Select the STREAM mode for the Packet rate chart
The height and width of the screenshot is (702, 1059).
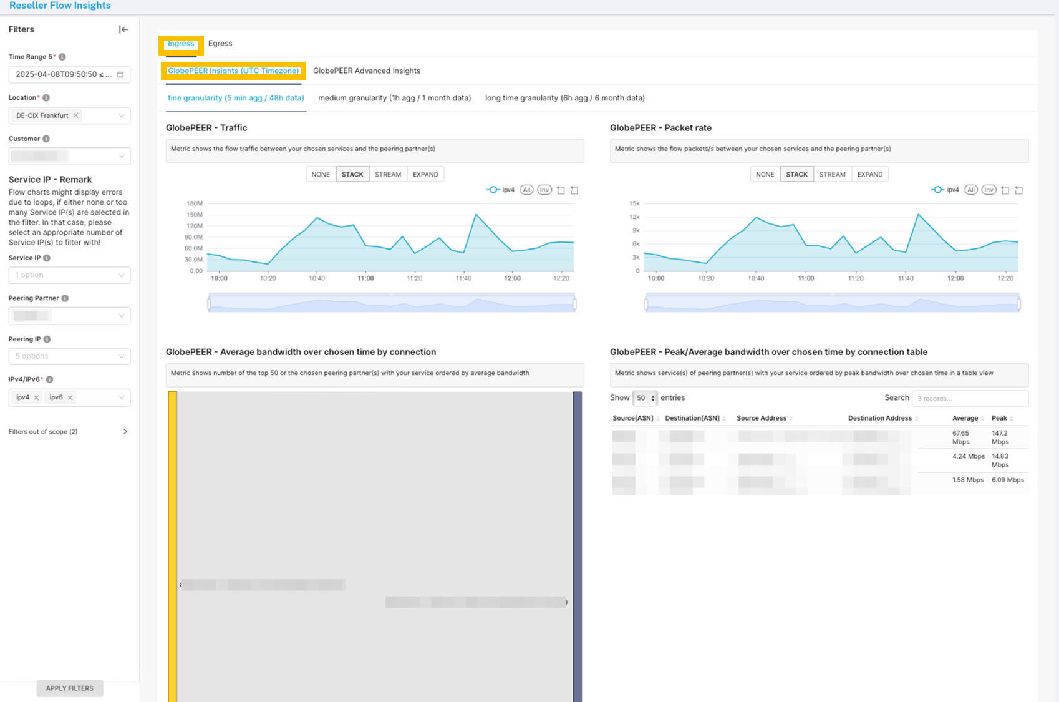832,174
